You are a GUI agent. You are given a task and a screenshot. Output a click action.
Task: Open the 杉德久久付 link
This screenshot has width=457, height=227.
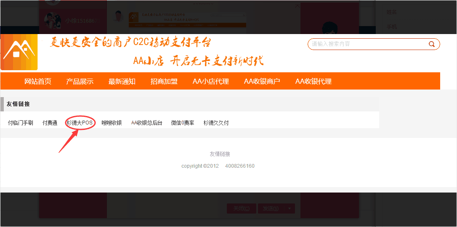click(x=216, y=123)
